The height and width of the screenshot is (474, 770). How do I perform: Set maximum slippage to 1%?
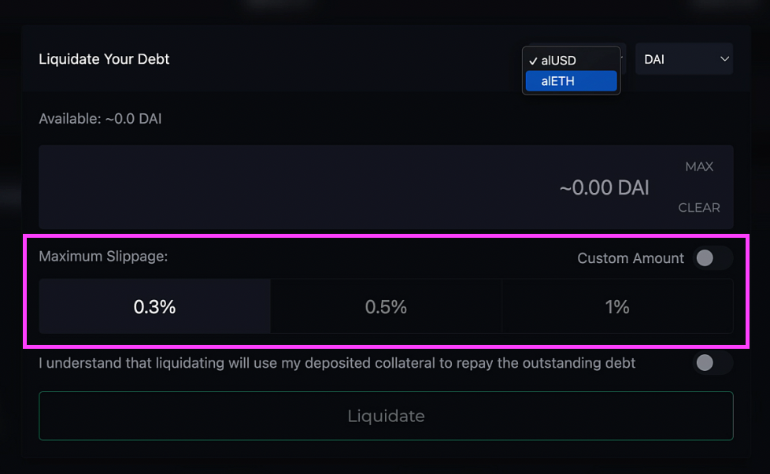tap(617, 307)
